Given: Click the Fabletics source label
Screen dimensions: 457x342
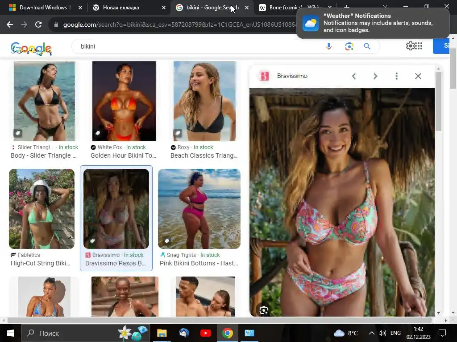Looking at the screenshot, I should (x=29, y=255).
